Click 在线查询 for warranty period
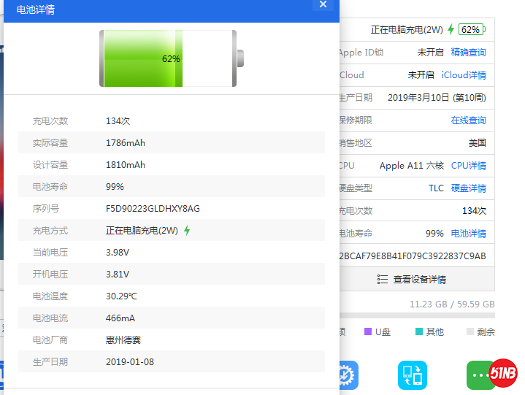The image size is (525, 395). pos(468,120)
